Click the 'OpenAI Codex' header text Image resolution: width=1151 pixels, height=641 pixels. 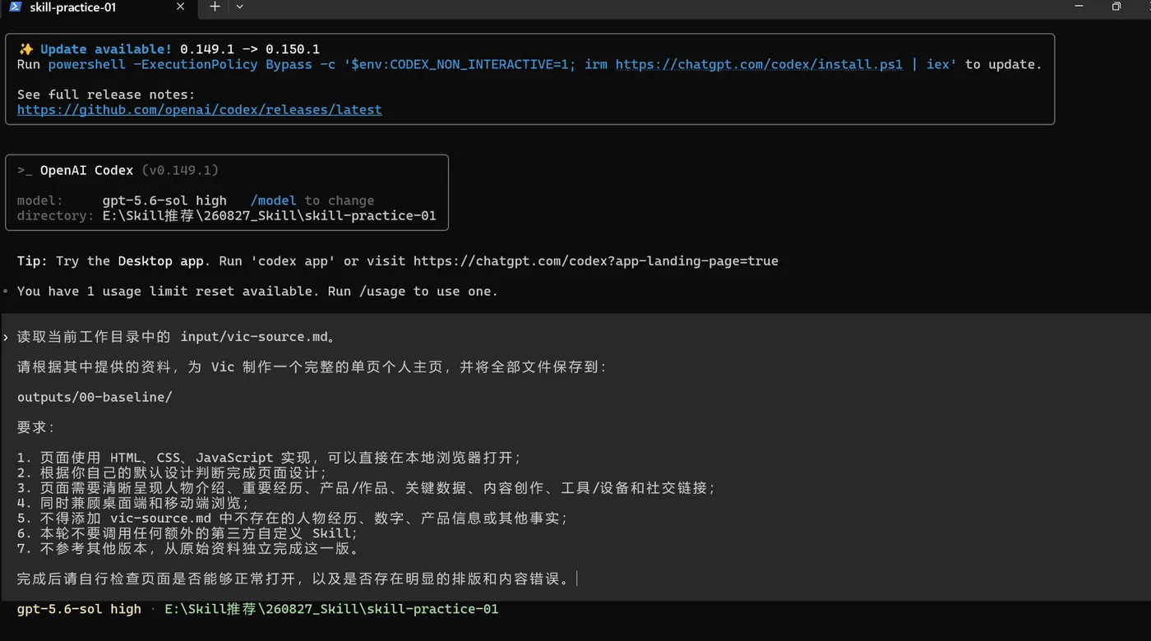(x=86, y=170)
